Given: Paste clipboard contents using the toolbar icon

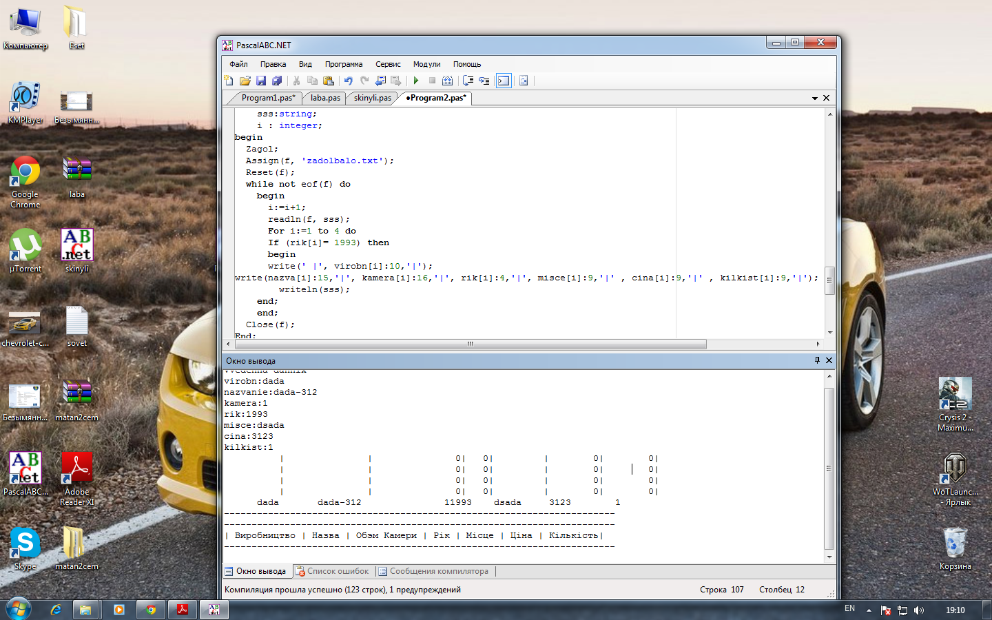Looking at the screenshot, I should point(329,81).
